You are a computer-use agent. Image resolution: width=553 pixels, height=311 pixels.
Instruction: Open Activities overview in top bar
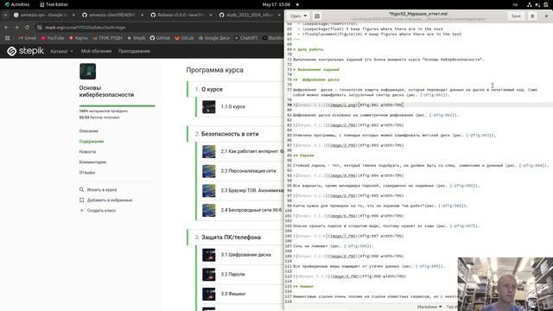click(x=17, y=4)
